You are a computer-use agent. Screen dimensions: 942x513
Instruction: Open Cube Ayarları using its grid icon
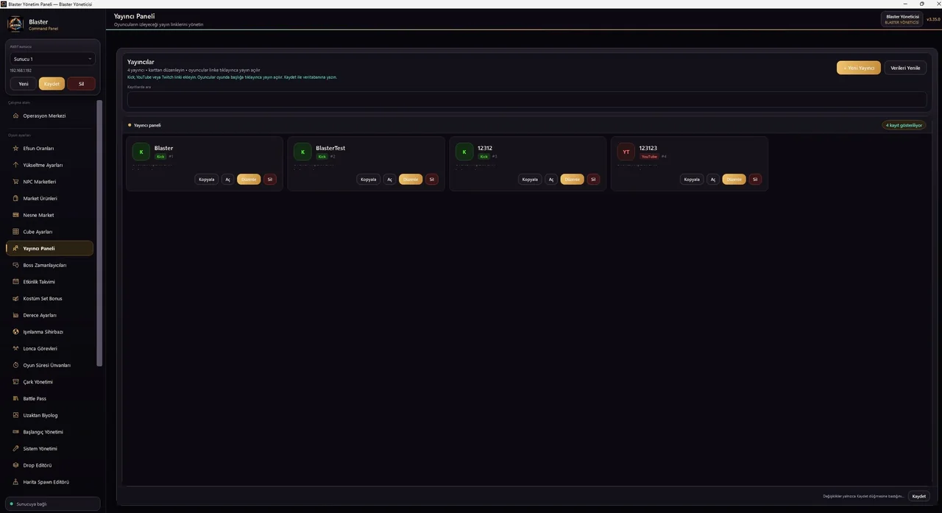tap(16, 232)
